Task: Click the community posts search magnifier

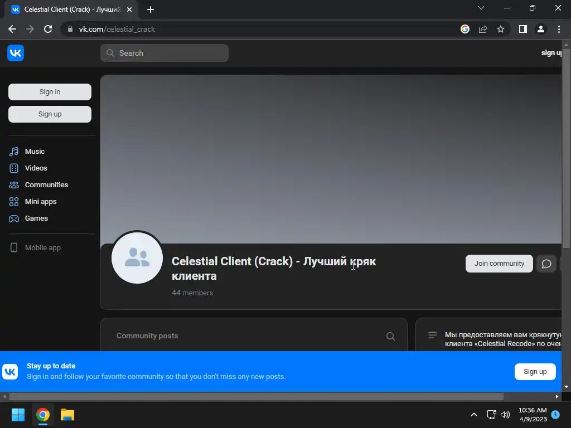Action: click(x=390, y=336)
